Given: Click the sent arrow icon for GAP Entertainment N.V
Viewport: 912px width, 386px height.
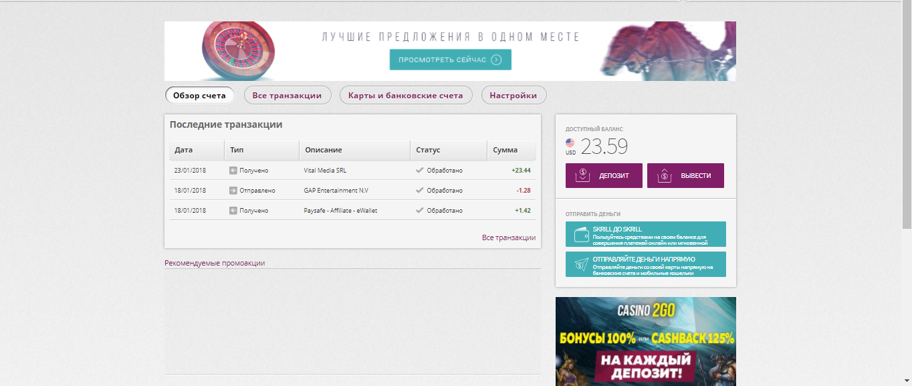Looking at the screenshot, I should [x=233, y=190].
